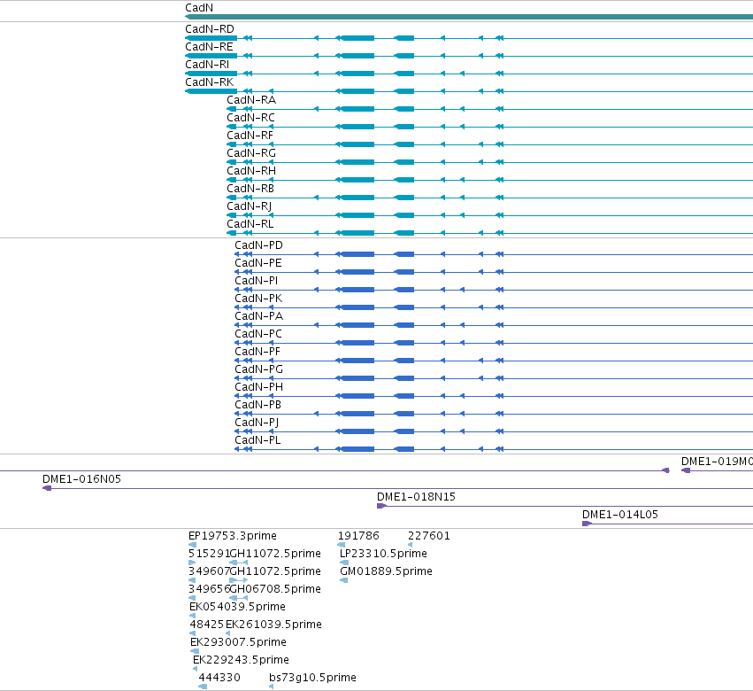Select the CadN-RE transcript label

[x=209, y=47]
